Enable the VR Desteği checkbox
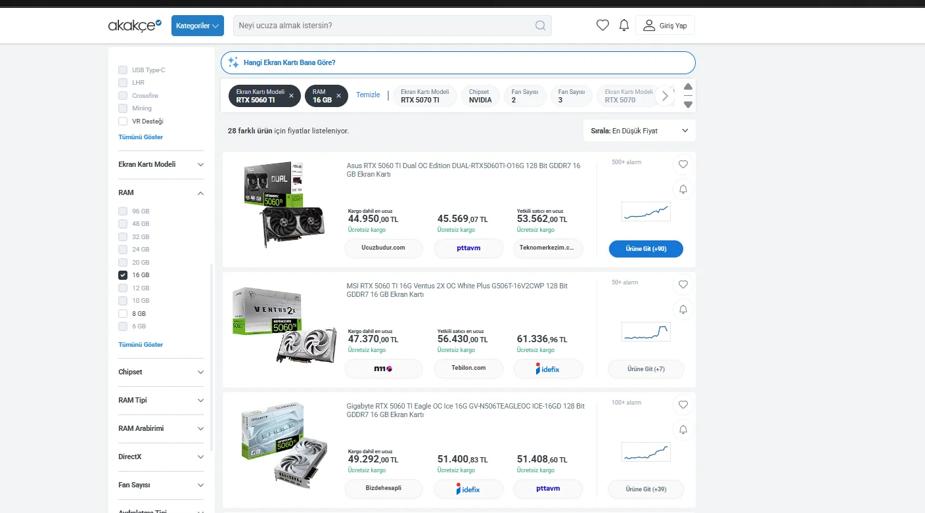 coord(123,121)
